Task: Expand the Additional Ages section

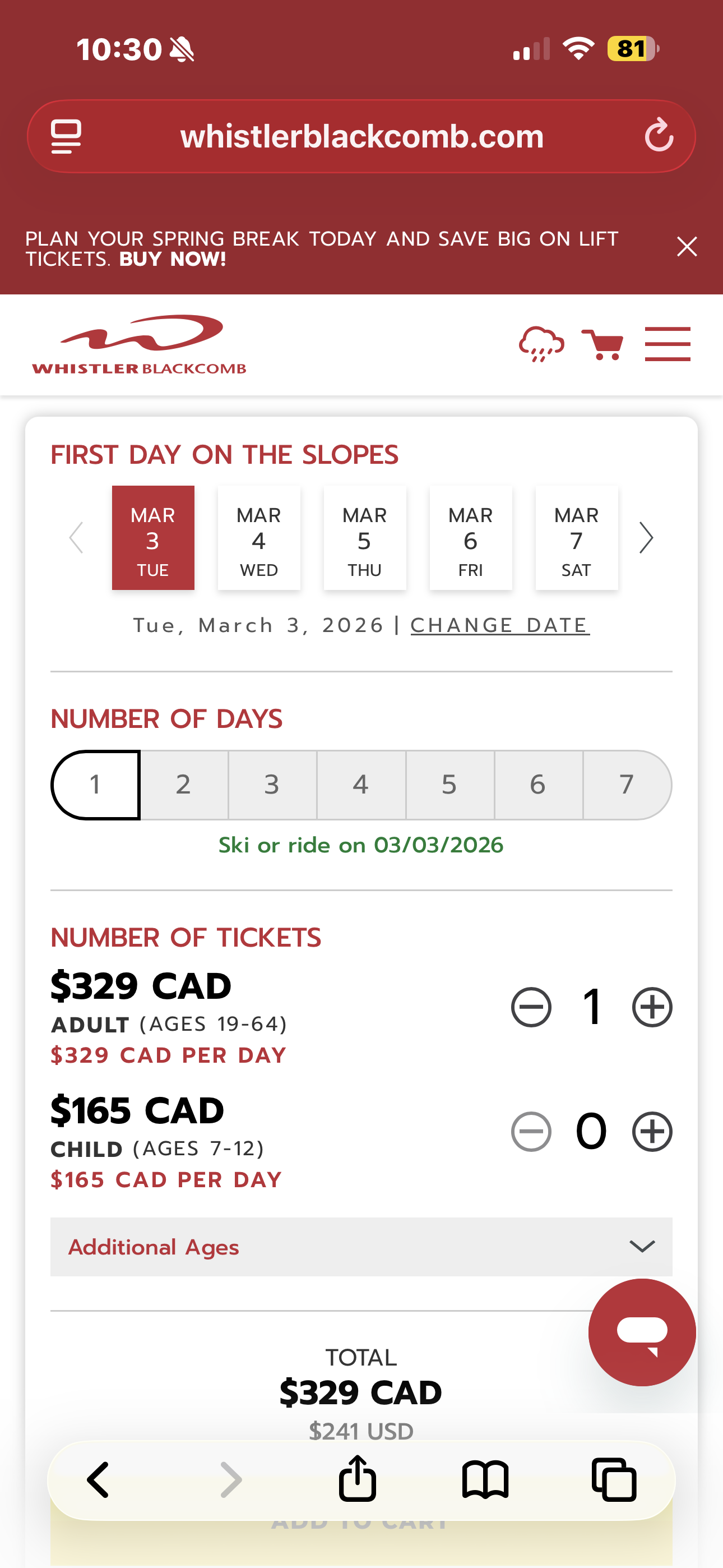Action: [x=361, y=1247]
